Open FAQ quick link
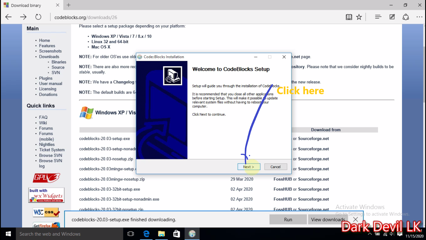The height and width of the screenshot is (240, 426). pyautogui.click(x=43, y=117)
